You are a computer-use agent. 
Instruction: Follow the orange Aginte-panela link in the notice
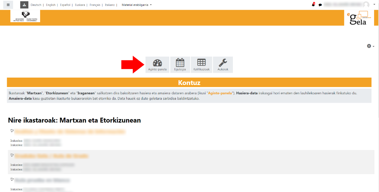click(220, 93)
